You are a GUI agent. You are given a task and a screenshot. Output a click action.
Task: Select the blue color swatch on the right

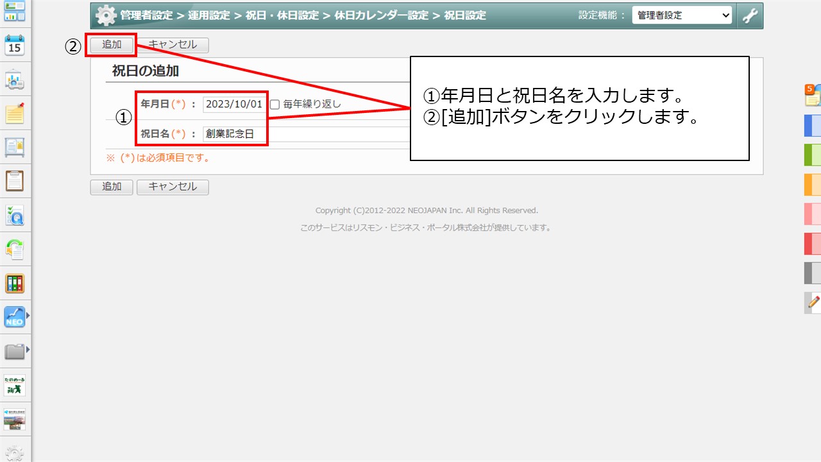pyautogui.click(x=812, y=126)
